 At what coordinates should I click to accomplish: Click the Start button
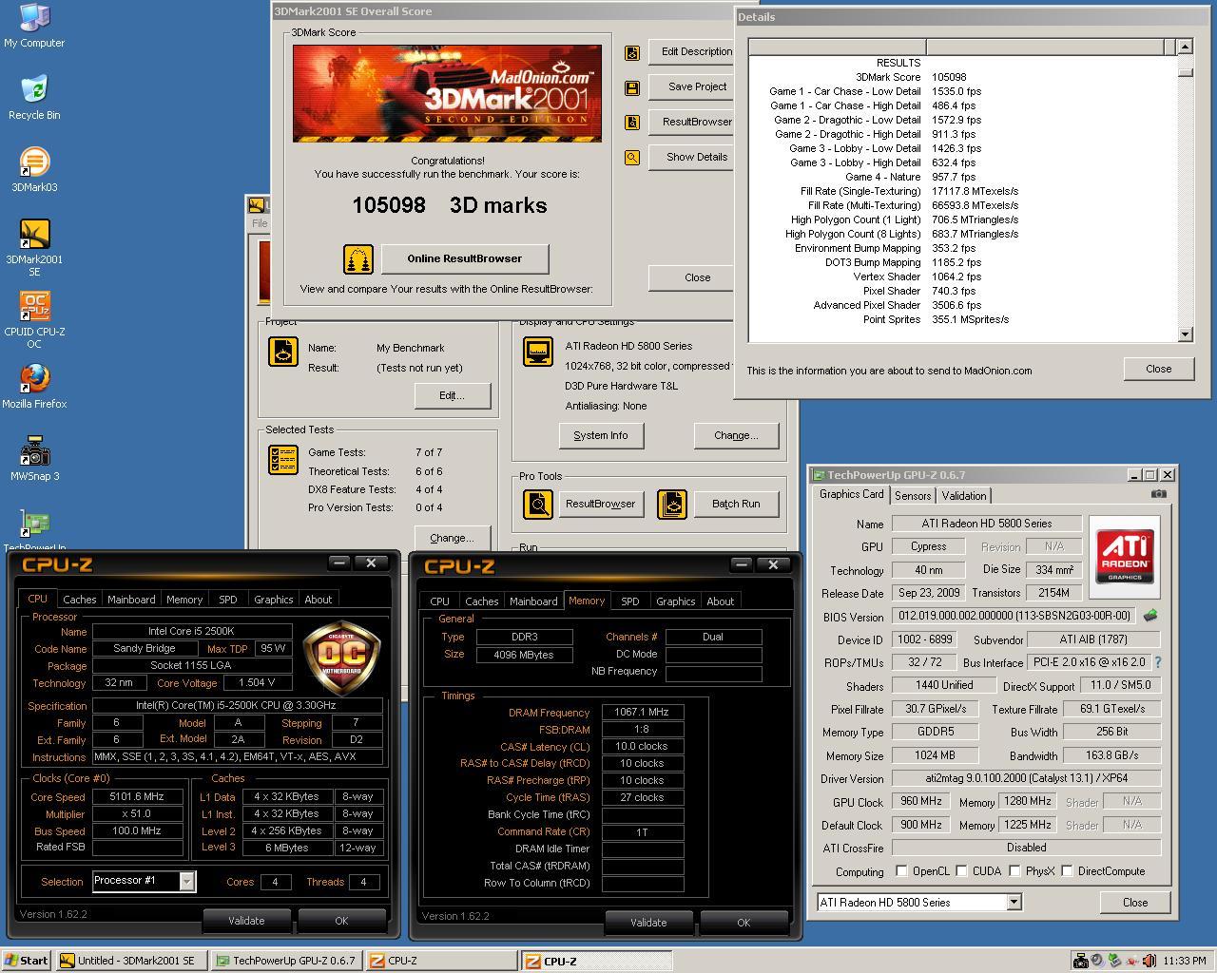(27, 961)
